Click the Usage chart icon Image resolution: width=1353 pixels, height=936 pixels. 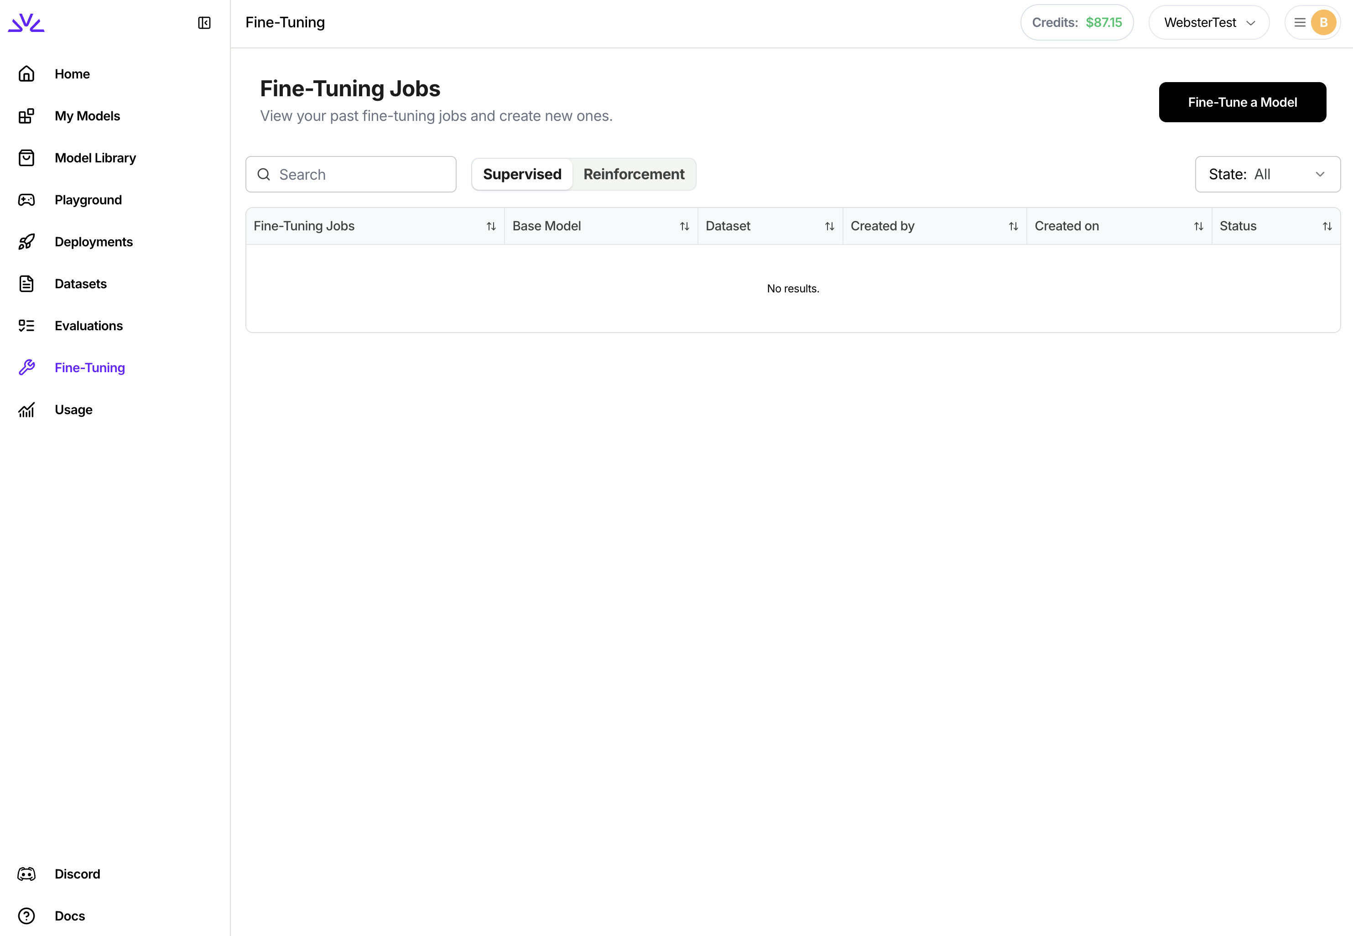click(26, 409)
